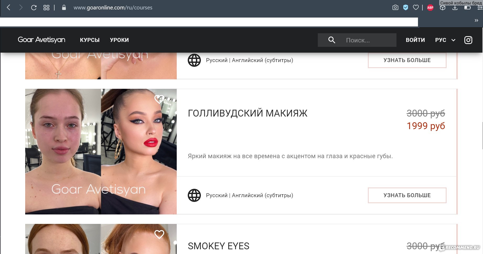Open the speed dial grid icon
483x254 pixels.
pyautogui.click(x=46, y=8)
